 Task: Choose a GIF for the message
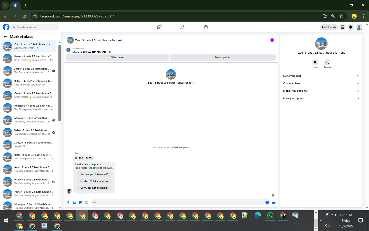pyautogui.click(x=87, y=203)
